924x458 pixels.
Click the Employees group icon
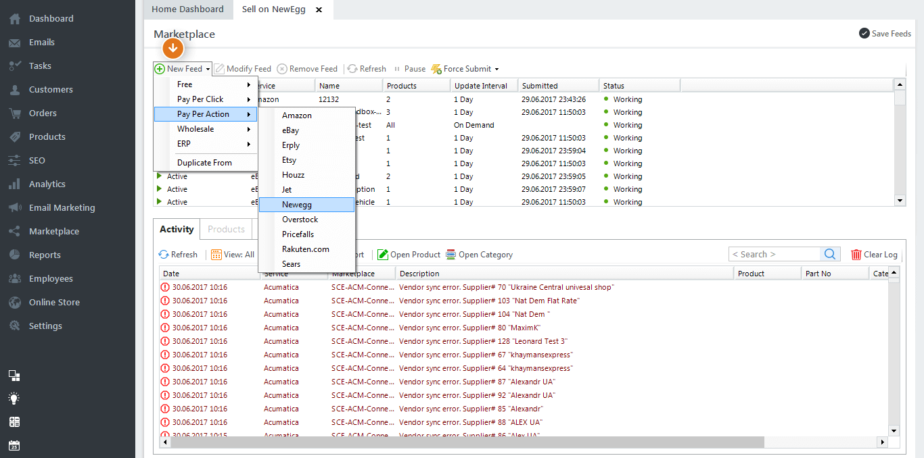coord(14,279)
